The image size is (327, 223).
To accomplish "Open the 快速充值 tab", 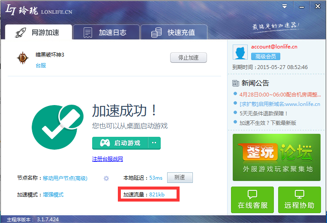I will [174, 33].
